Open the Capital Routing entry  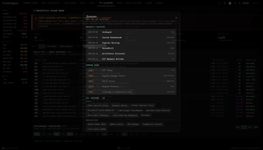tap(131, 43)
